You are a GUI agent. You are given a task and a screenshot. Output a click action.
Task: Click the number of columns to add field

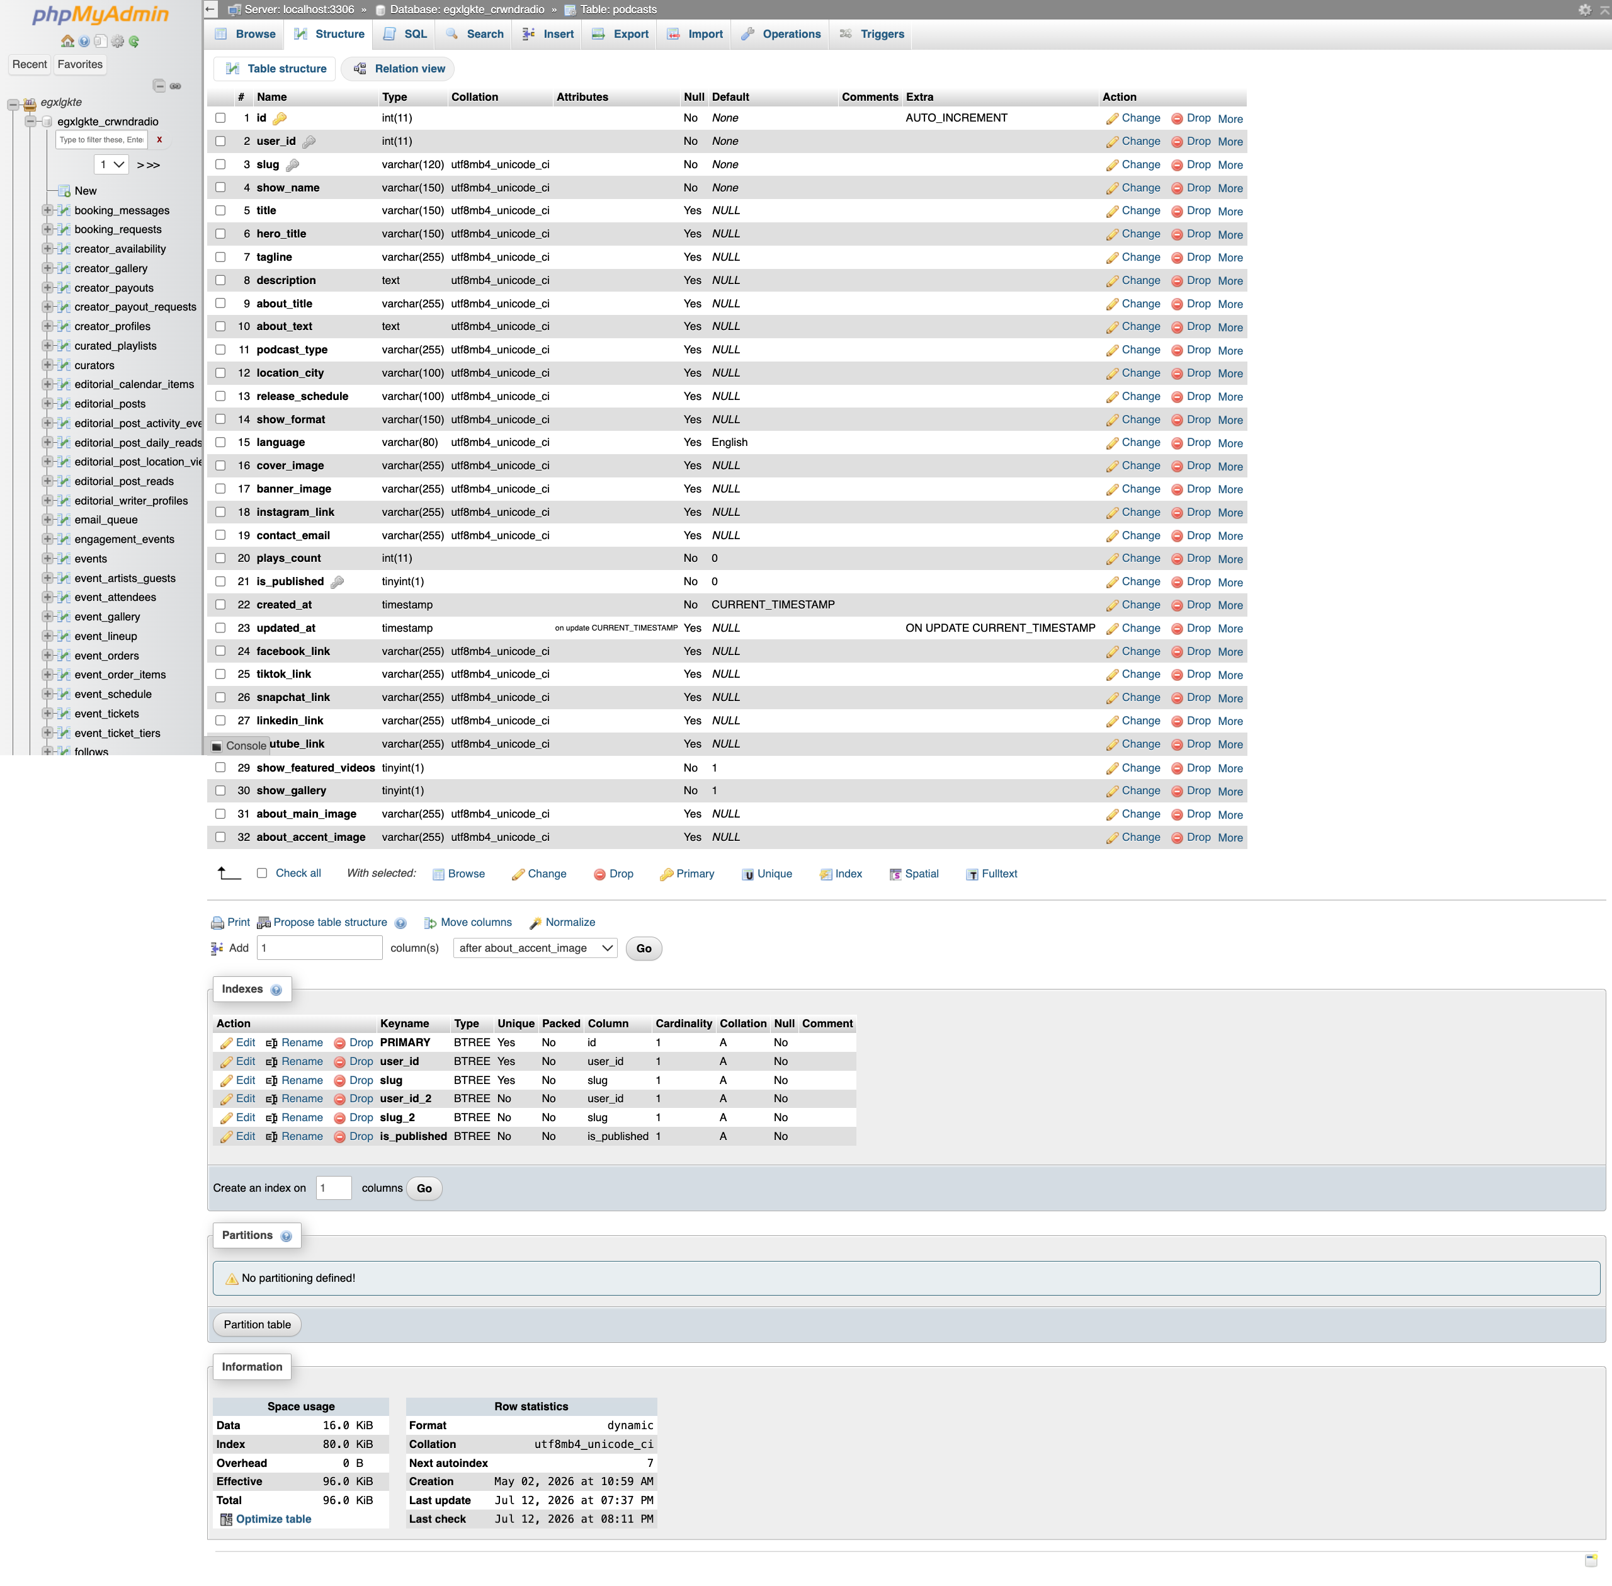[320, 948]
